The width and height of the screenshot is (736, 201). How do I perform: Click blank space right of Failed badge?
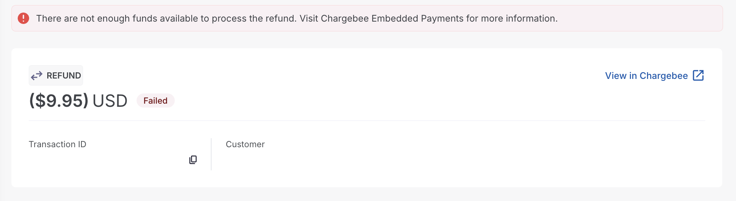pyautogui.click(x=394, y=100)
